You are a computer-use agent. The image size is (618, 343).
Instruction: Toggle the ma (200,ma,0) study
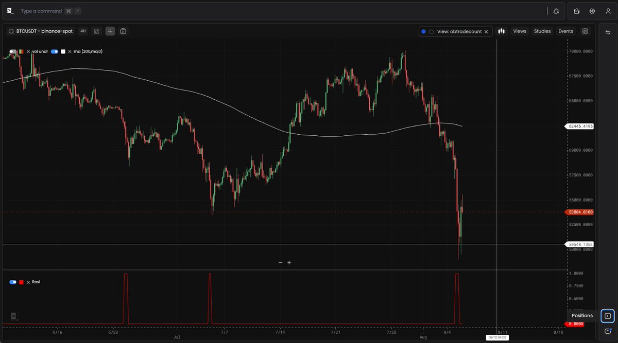[55, 51]
